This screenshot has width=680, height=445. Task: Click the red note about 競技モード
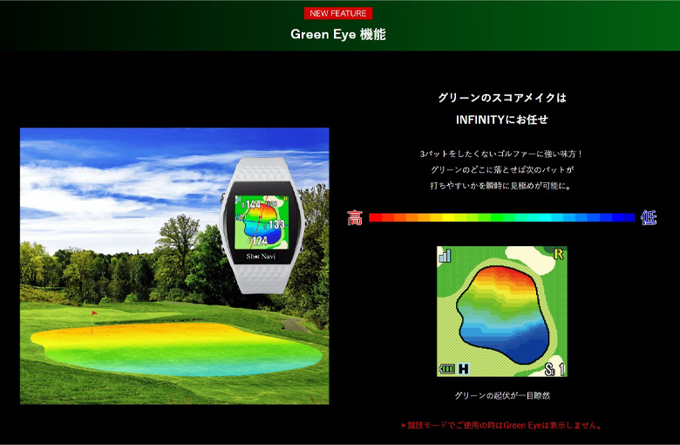coord(501,426)
